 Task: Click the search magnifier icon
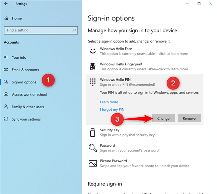pos(74,30)
